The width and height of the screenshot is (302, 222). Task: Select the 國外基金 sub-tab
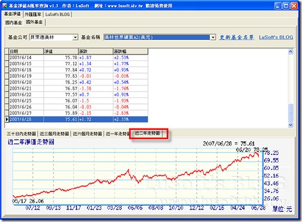(x=35, y=22)
